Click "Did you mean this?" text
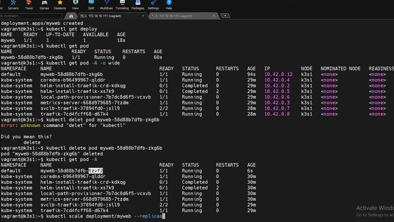 click(x=26, y=137)
